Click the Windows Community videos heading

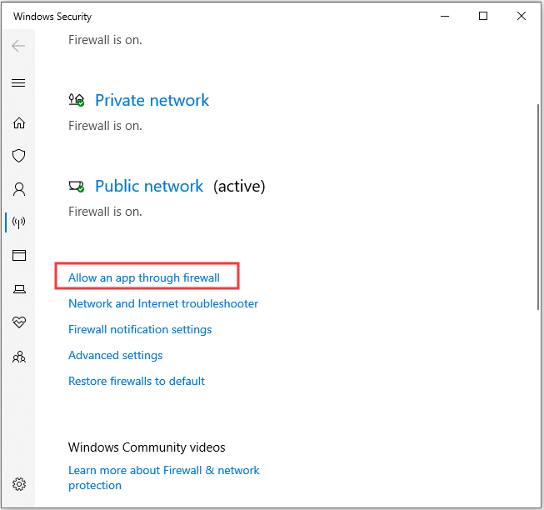147,447
